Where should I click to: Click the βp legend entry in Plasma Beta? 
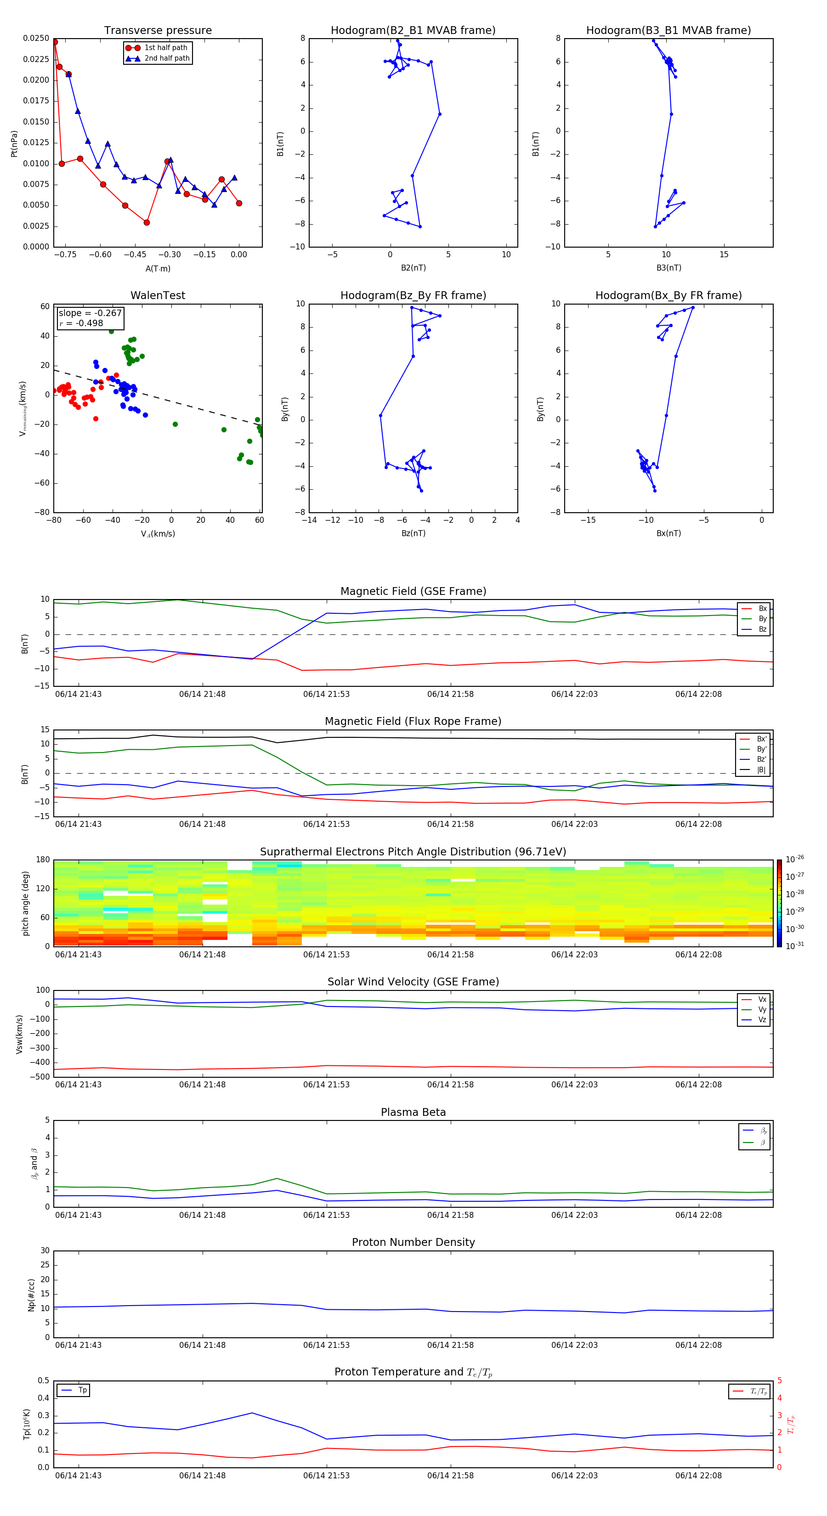click(x=754, y=1131)
